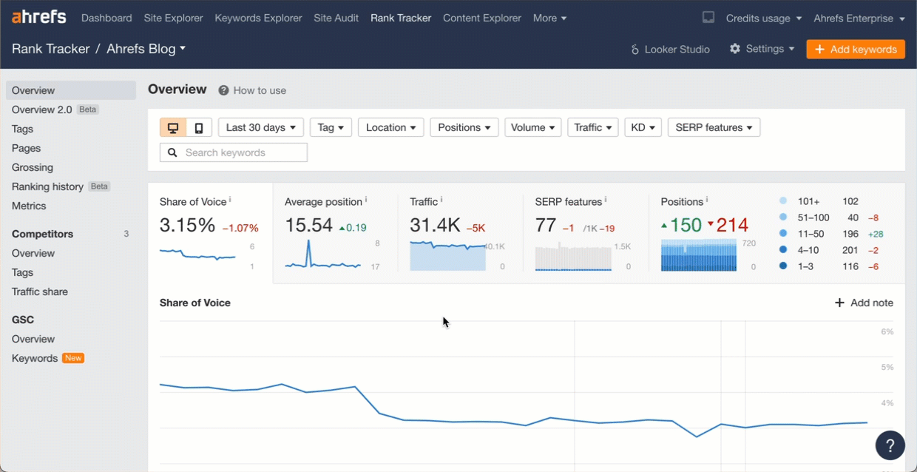Click the ahrefs logo in the top bar
The height and width of the screenshot is (472, 917).
click(38, 16)
